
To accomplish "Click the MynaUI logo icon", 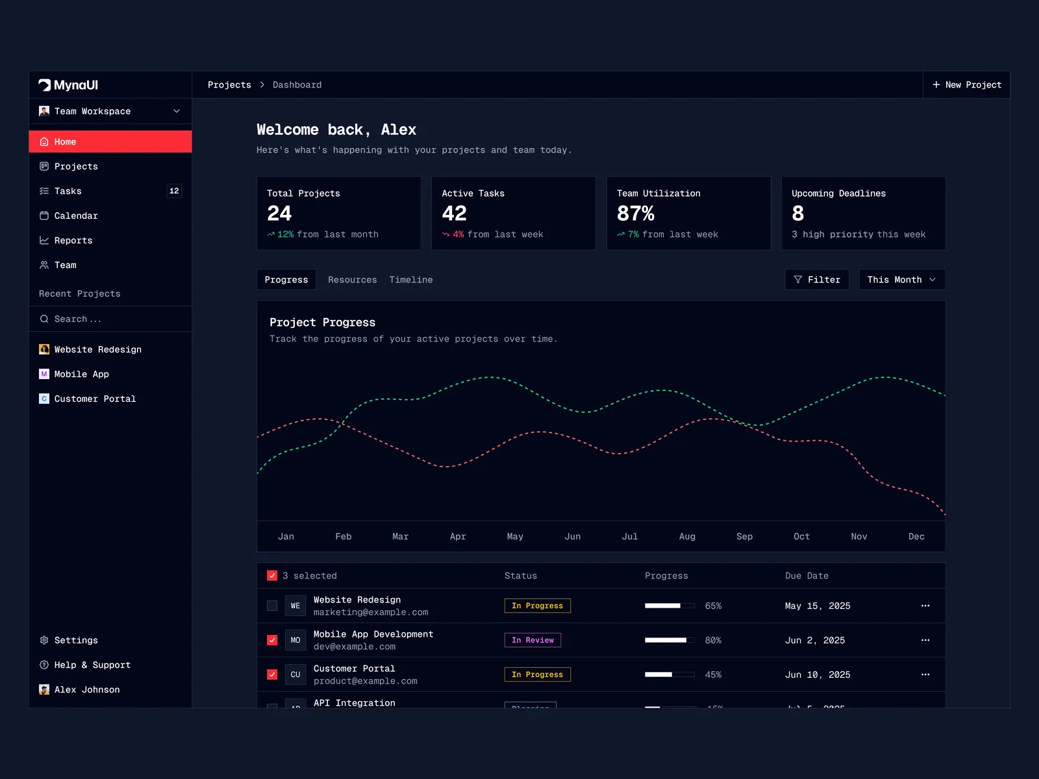I will pos(44,85).
